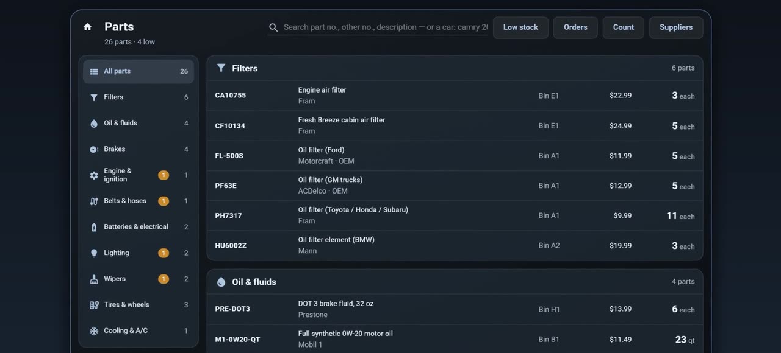Go to the home icon beside Parts

[87, 27]
